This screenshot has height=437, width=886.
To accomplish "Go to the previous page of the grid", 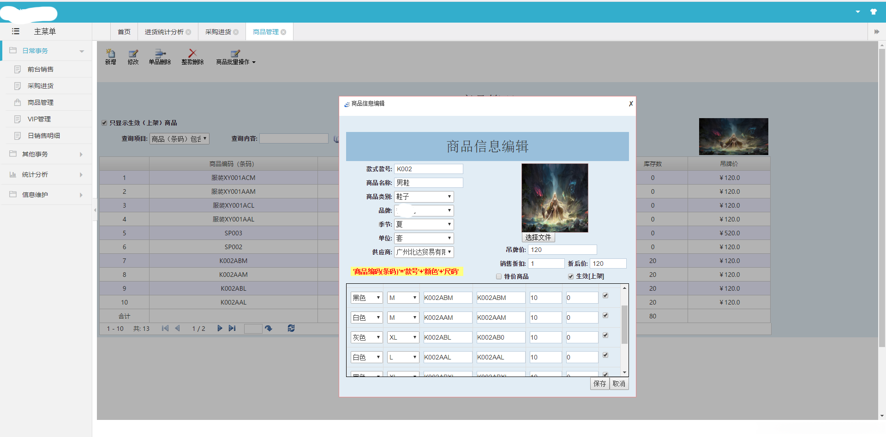I will pyautogui.click(x=177, y=329).
